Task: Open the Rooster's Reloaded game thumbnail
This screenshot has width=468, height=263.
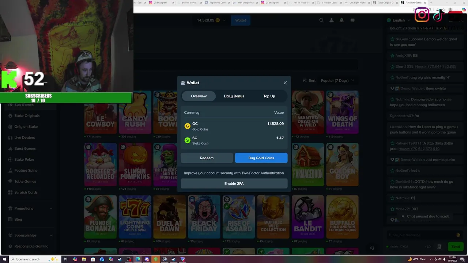Action: pos(101,164)
